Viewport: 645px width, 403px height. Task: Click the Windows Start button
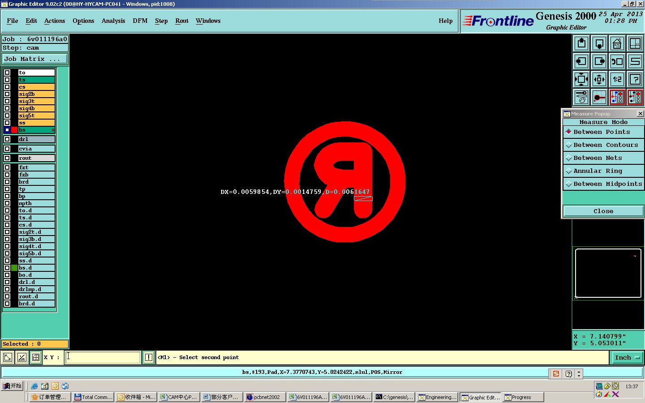[12, 386]
